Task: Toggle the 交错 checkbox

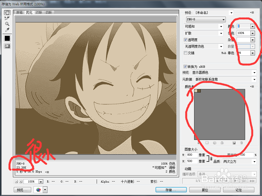Action: [x=185, y=53]
